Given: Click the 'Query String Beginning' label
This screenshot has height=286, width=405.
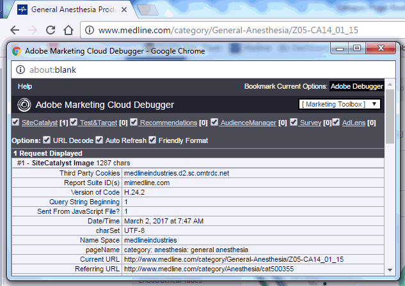Looking at the screenshot, I should coord(84,202).
